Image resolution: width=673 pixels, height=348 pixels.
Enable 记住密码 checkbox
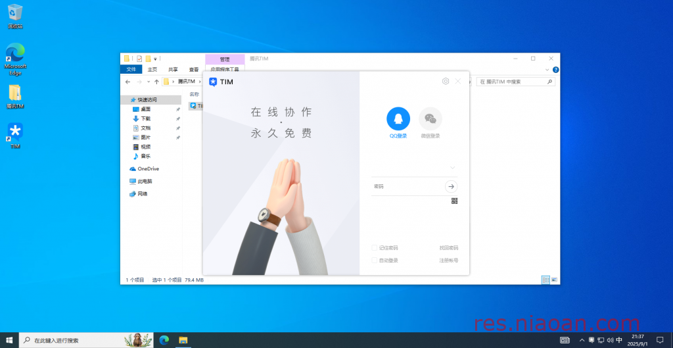(x=374, y=248)
